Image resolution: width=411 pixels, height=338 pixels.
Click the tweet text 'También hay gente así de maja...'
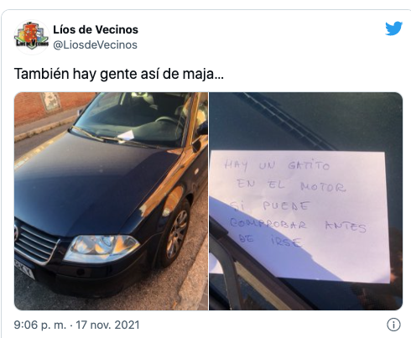pyautogui.click(x=119, y=74)
